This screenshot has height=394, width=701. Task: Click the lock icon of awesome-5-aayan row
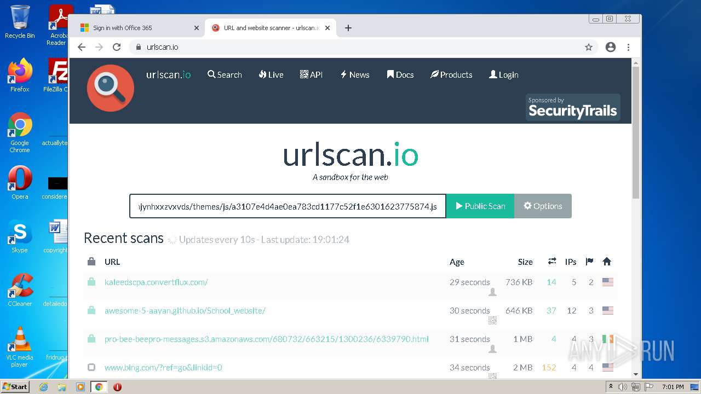click(x=91, y=310)
